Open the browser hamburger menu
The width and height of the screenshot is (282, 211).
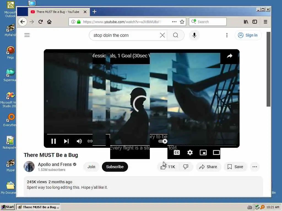point(265,22)
